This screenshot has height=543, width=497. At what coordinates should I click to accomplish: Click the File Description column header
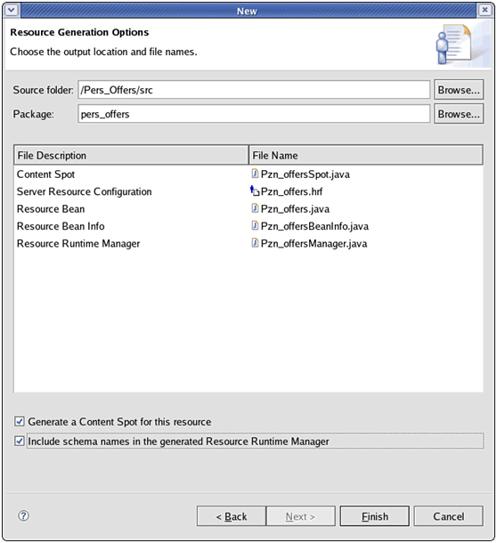[131, 155]
